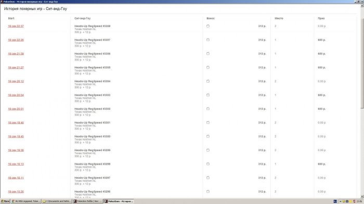Open the game started 19 сен 21:59
This screenshot has width=364, height=204.
pyautogui.click(x=16, y=54)
